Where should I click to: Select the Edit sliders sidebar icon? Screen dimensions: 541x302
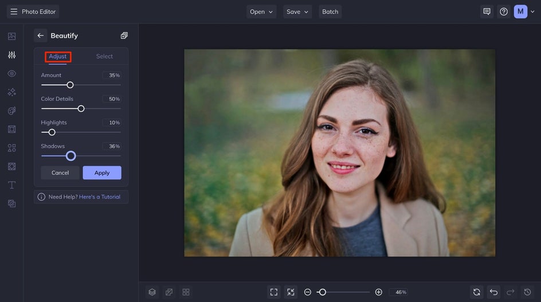coord(11,55)
